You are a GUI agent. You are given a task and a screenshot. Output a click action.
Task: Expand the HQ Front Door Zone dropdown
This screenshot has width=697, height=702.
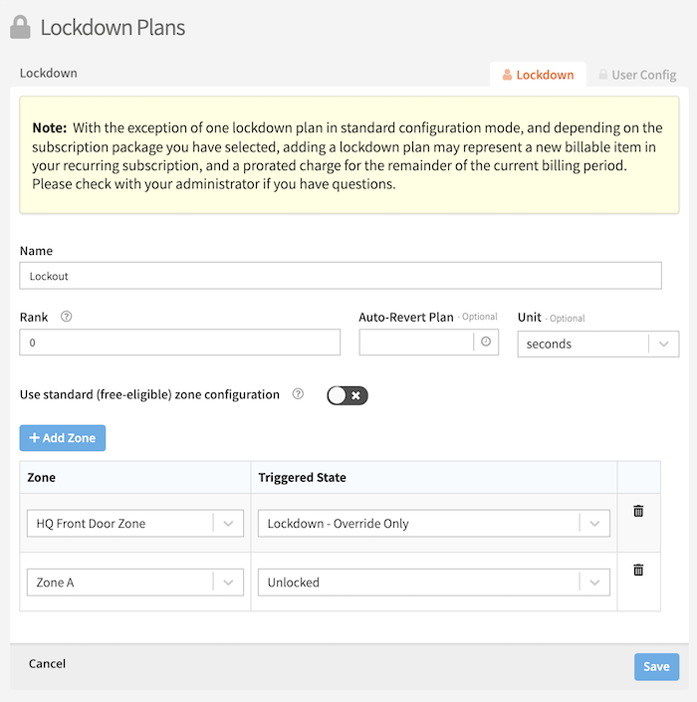point(228,524)
